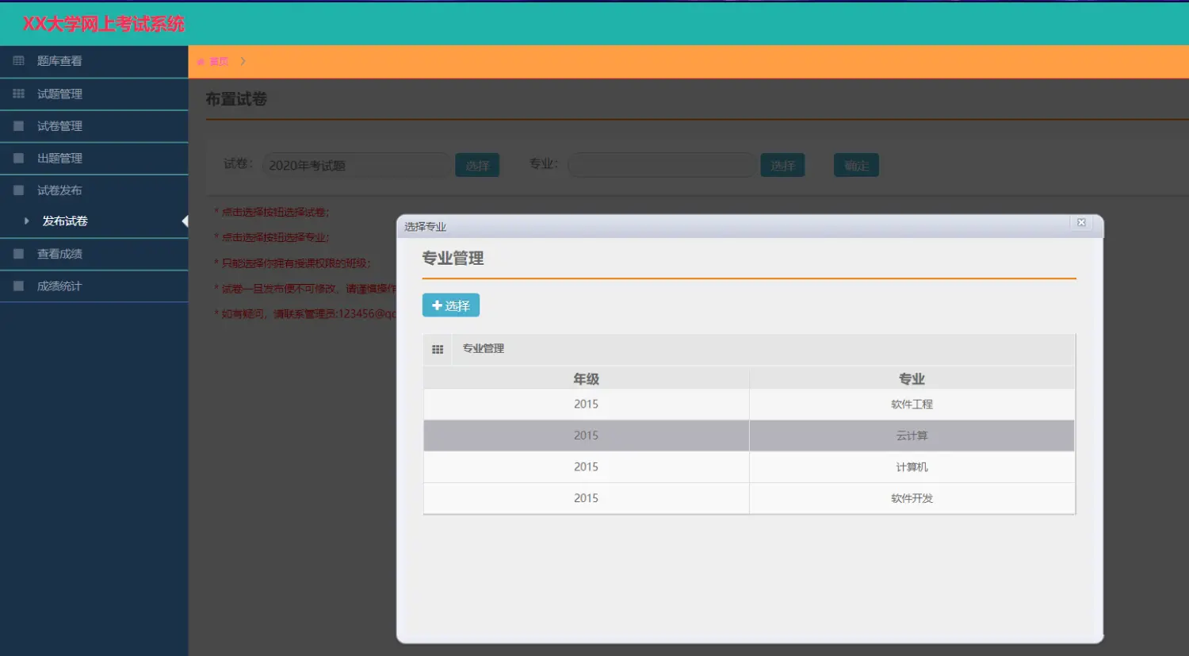Screen dimensions: 1189x656
Task: Click the 专业 column header
Action: coord(912,379)
